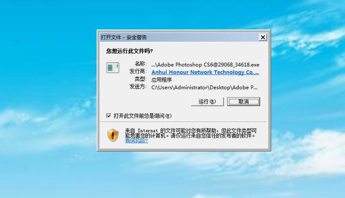Click the 打开此文件前总是询问 label text
The image size is (345, 198).
point(142,116)
